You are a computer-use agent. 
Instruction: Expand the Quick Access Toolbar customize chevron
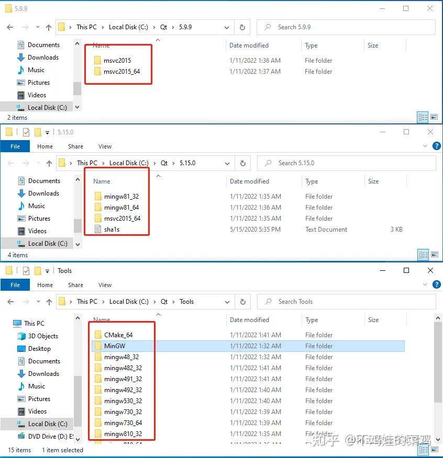click(46, 270)
